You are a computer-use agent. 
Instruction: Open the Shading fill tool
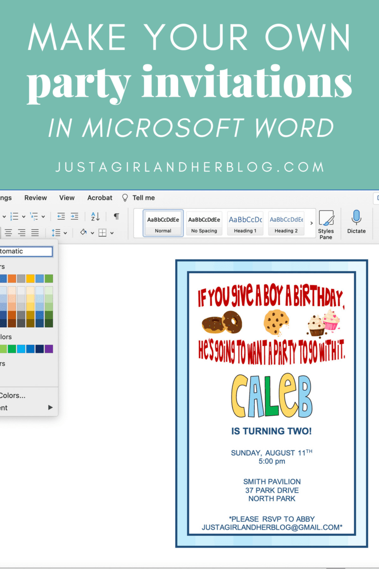[x=83, y=232]
